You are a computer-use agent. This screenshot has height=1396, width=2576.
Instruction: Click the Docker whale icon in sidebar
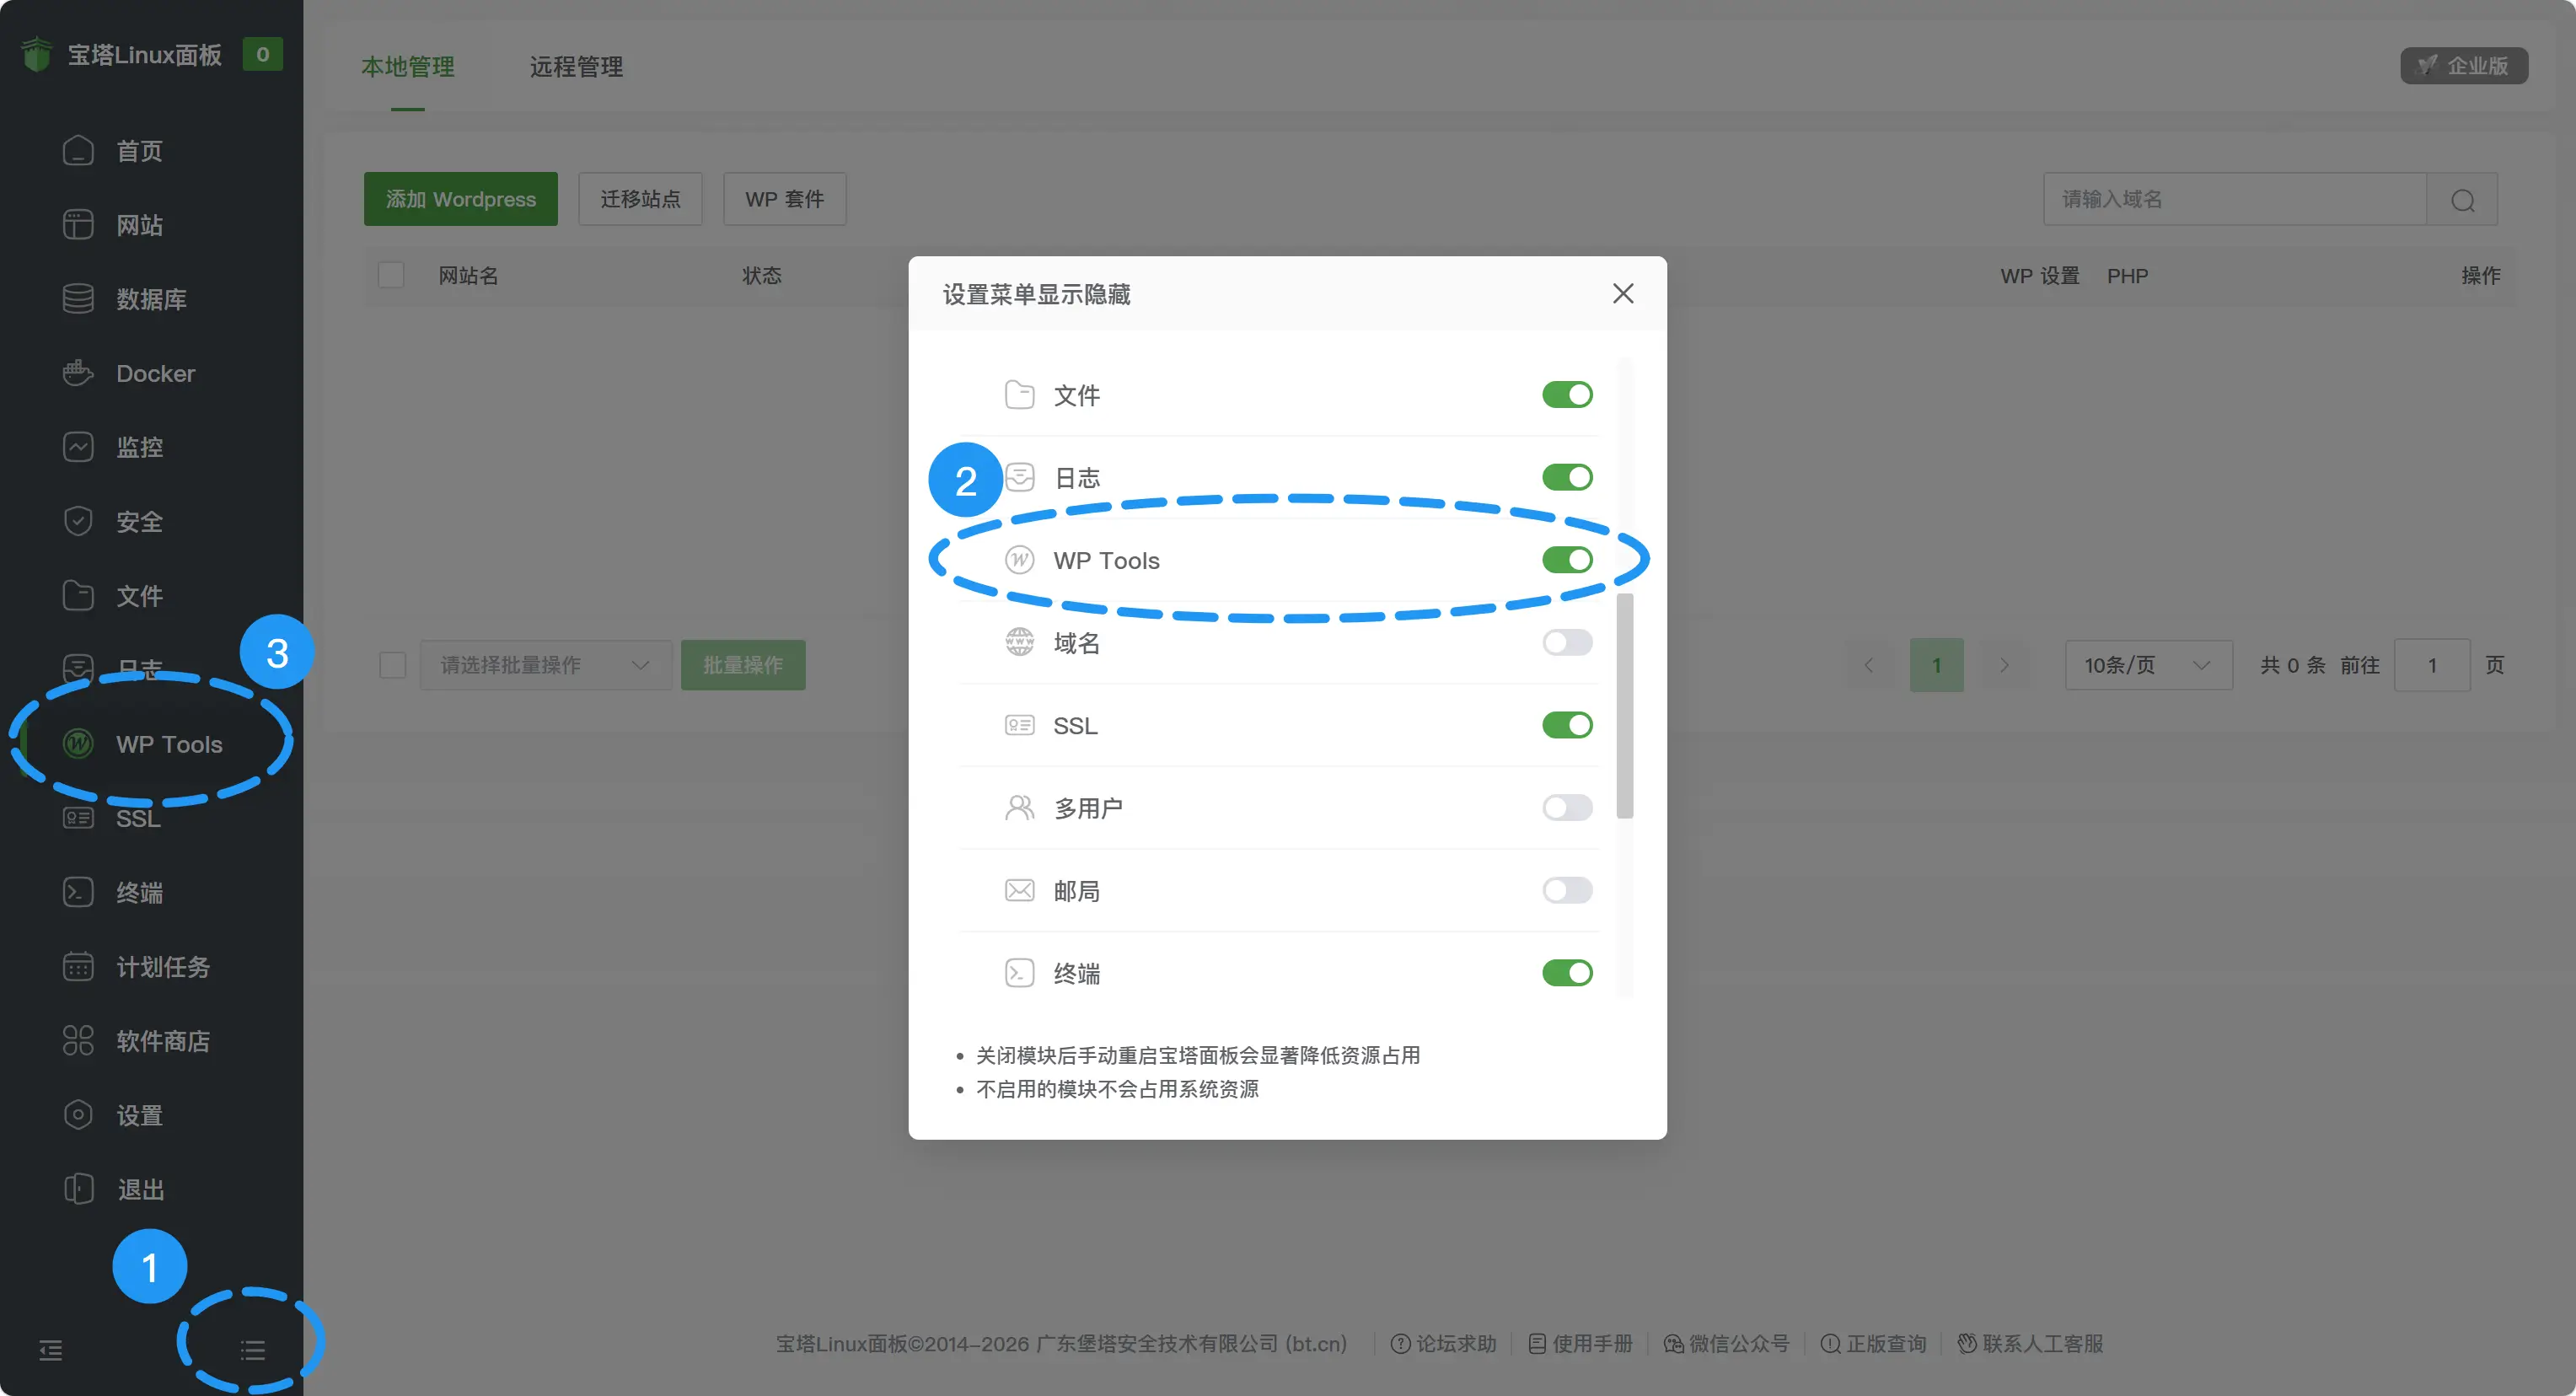pyautogui.click(x=78, y=373)
